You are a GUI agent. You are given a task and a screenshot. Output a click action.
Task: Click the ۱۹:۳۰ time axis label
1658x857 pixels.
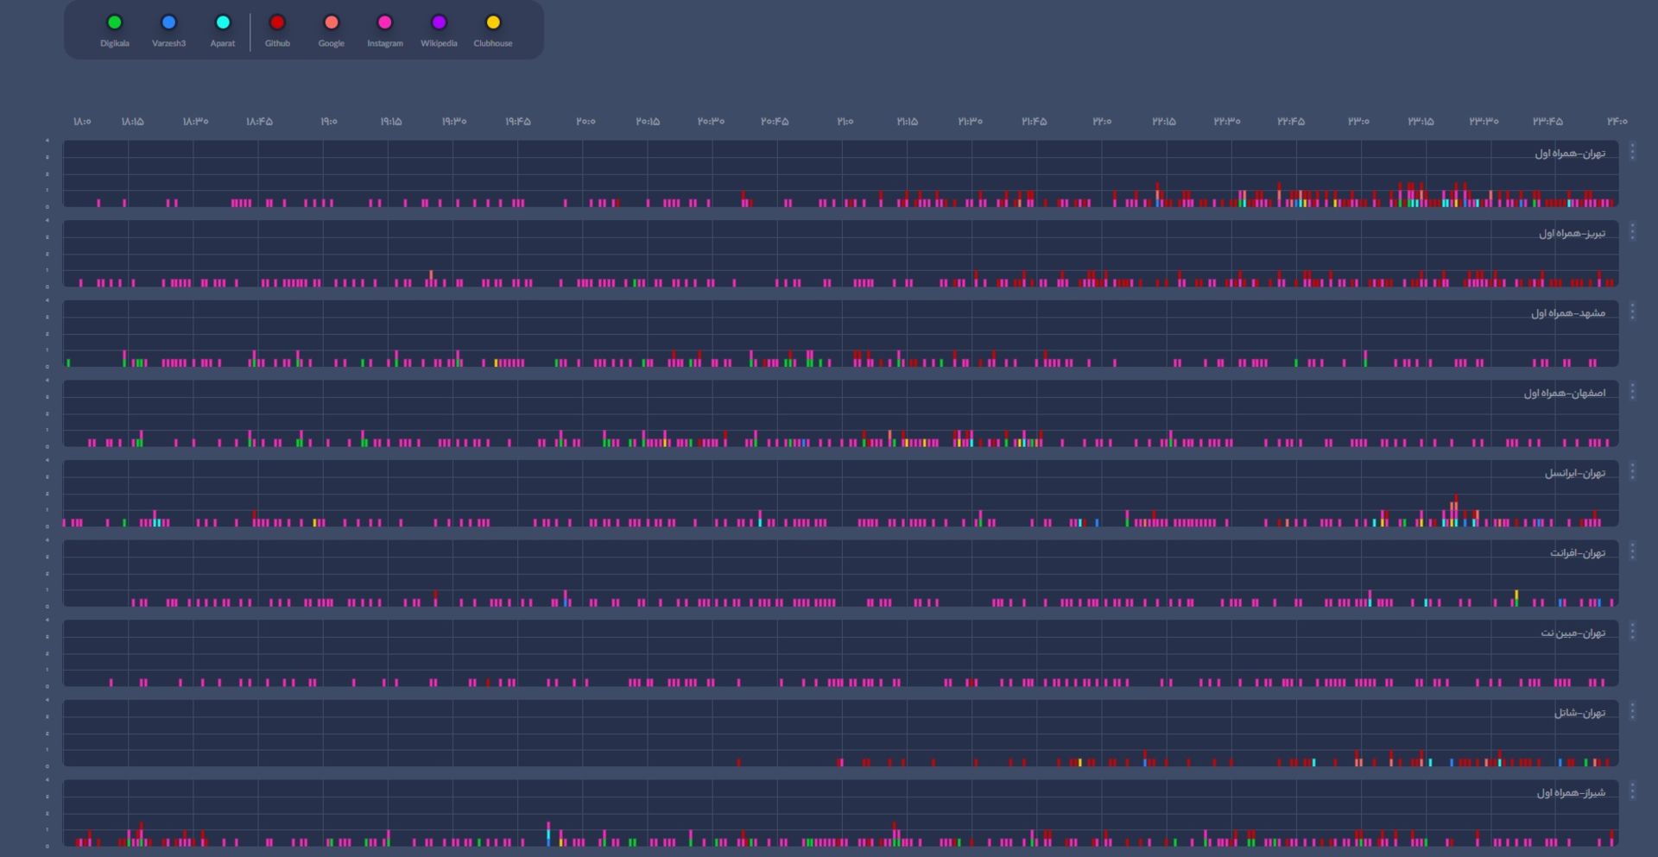pos(454,122)
